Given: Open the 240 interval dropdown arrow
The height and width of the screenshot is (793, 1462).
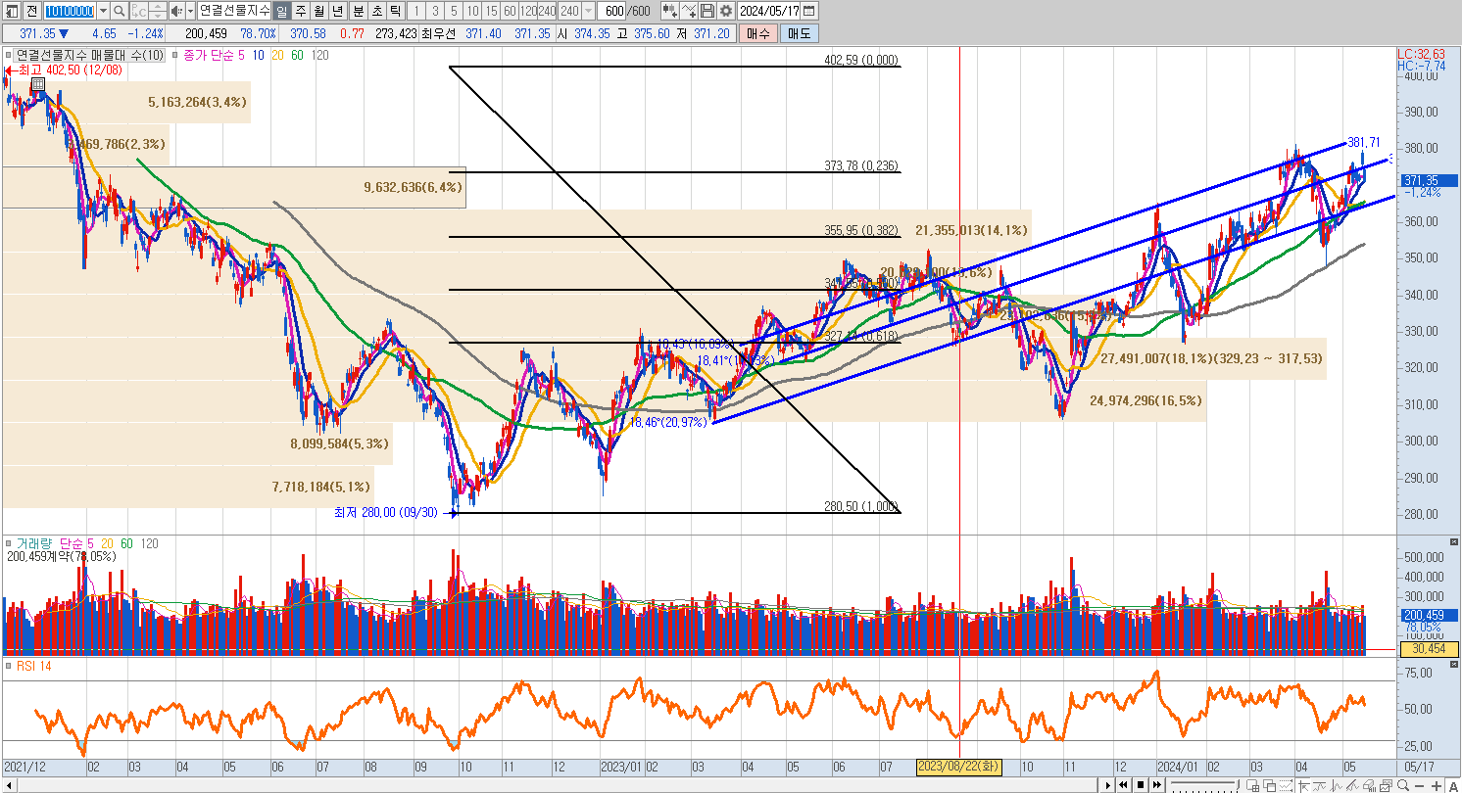Looking at the screenshot, I should click(x=588, y=11).
